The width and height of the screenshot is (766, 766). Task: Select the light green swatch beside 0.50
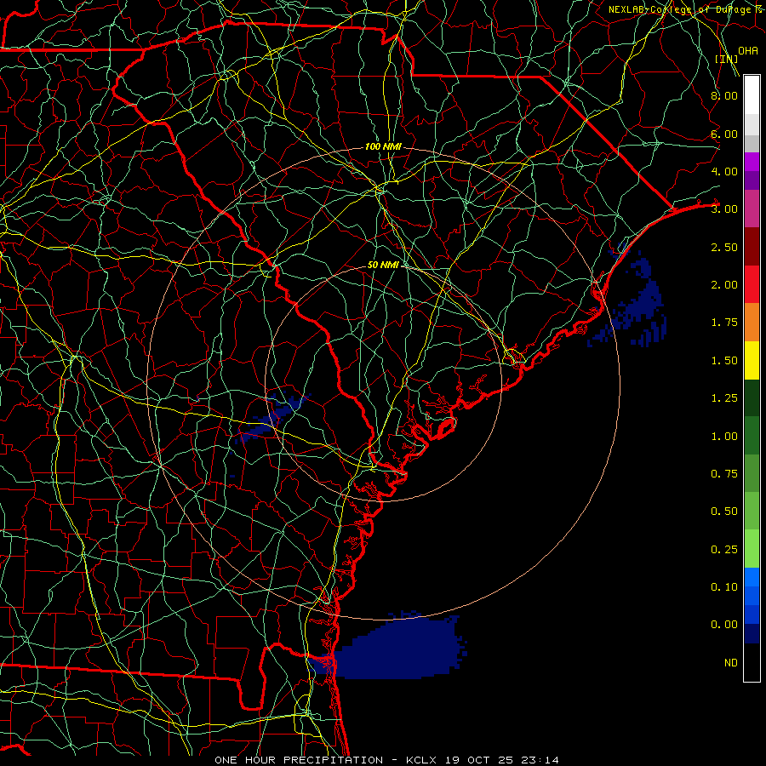click(752, 511)
